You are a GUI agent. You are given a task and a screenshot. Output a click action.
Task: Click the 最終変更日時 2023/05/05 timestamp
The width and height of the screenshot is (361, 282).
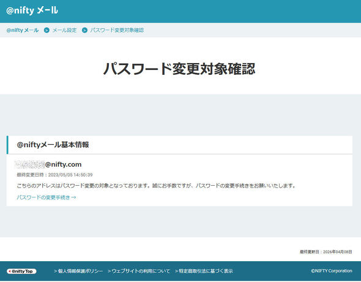[x=54, y=175]
